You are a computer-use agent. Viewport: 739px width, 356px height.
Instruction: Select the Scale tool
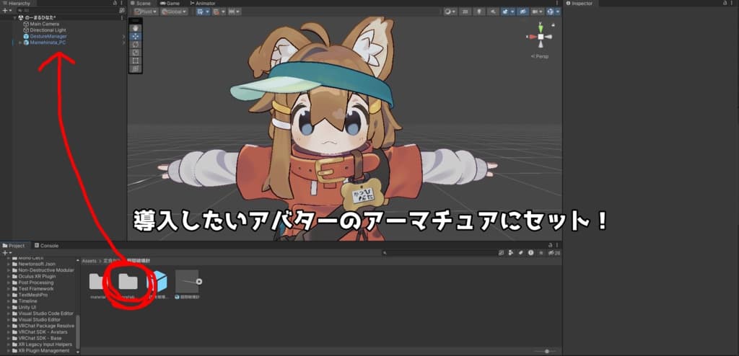[x=136, y=53]
